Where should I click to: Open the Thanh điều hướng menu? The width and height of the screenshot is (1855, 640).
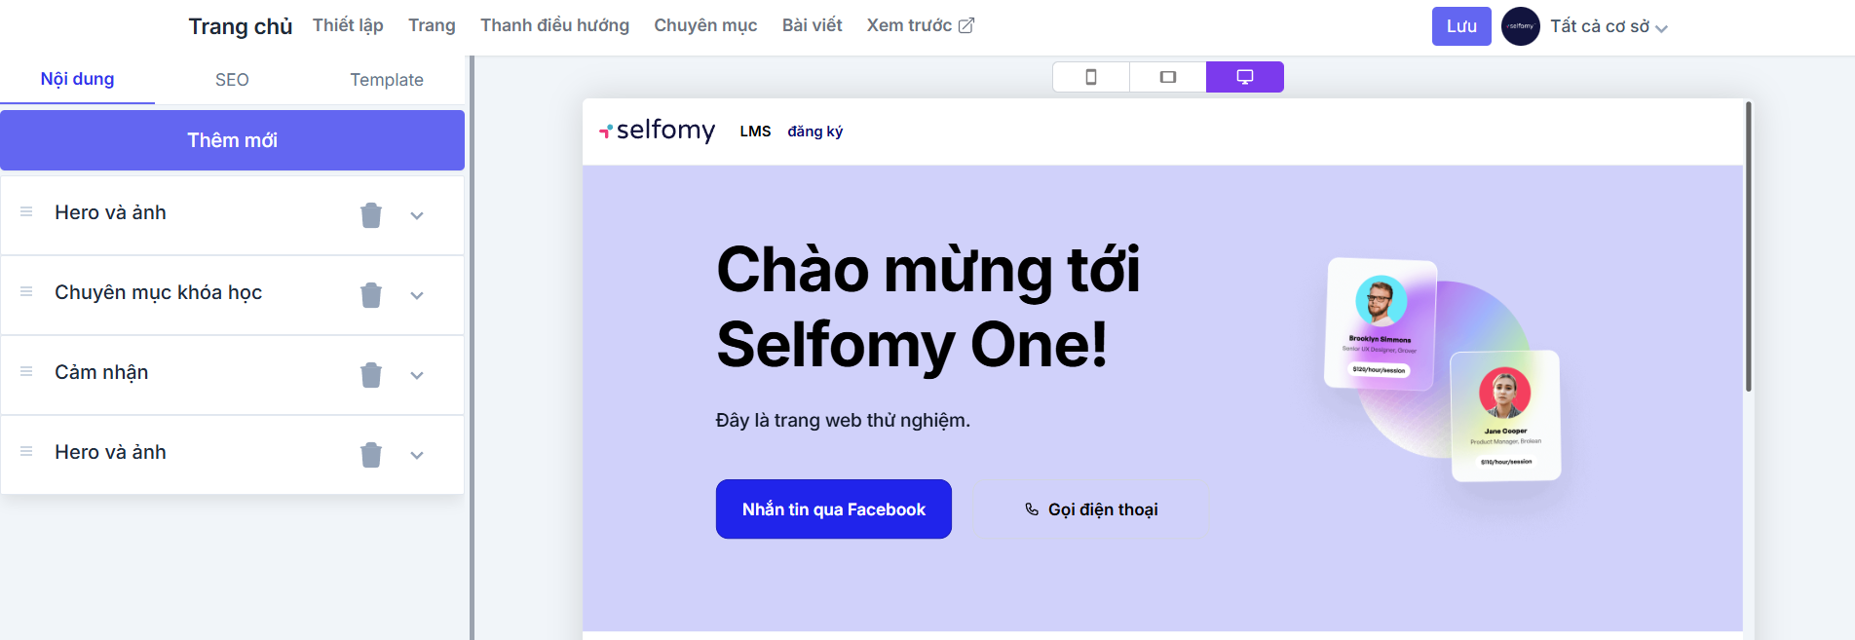tap(554, 25)
